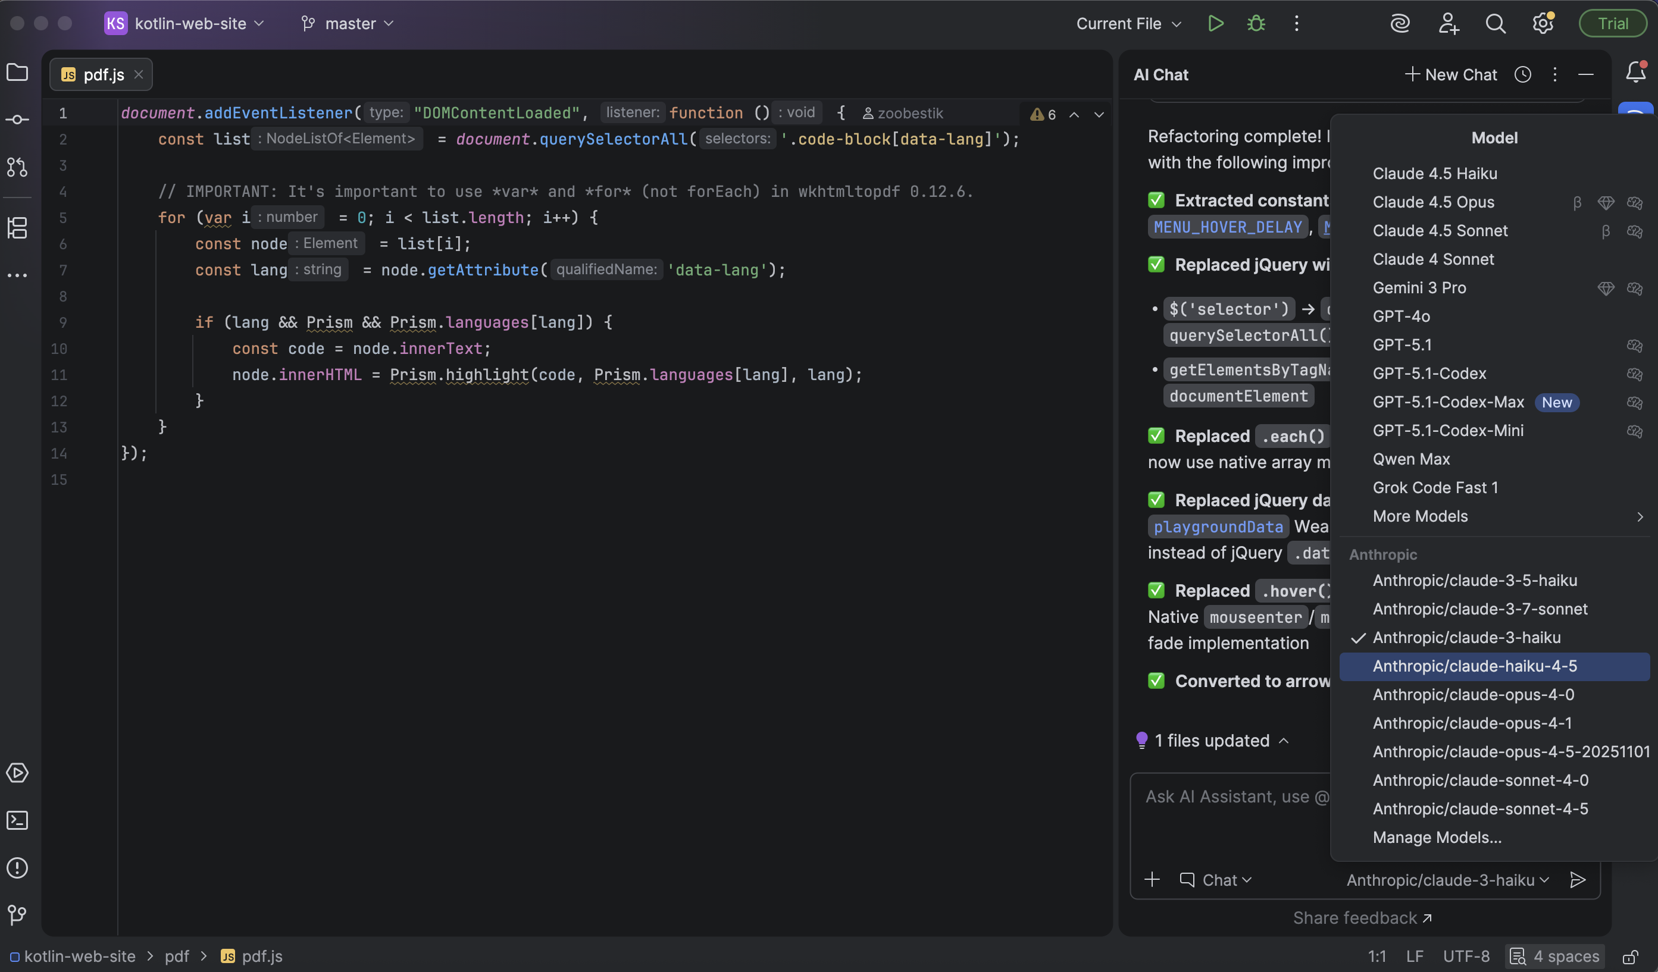Open the Terminal tool window

tap(17, 820)
